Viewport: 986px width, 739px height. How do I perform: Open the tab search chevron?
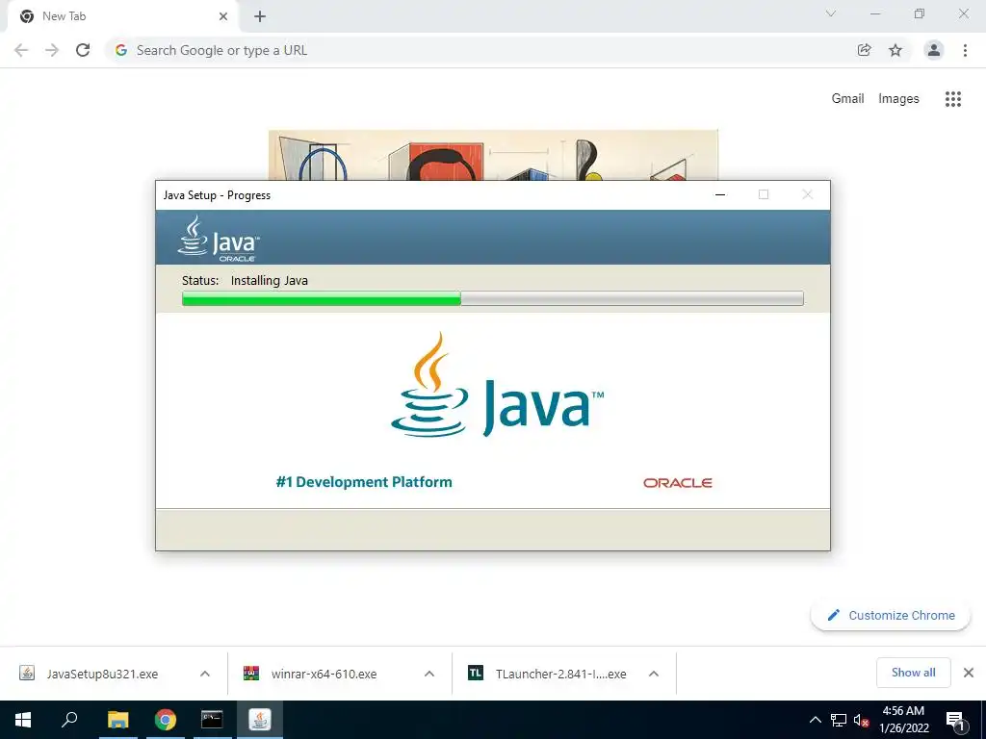pos(831,13)
